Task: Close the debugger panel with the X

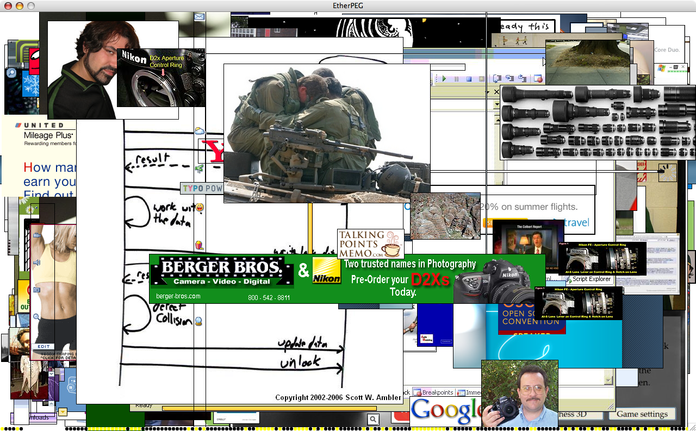Action: tap(496, 92)
